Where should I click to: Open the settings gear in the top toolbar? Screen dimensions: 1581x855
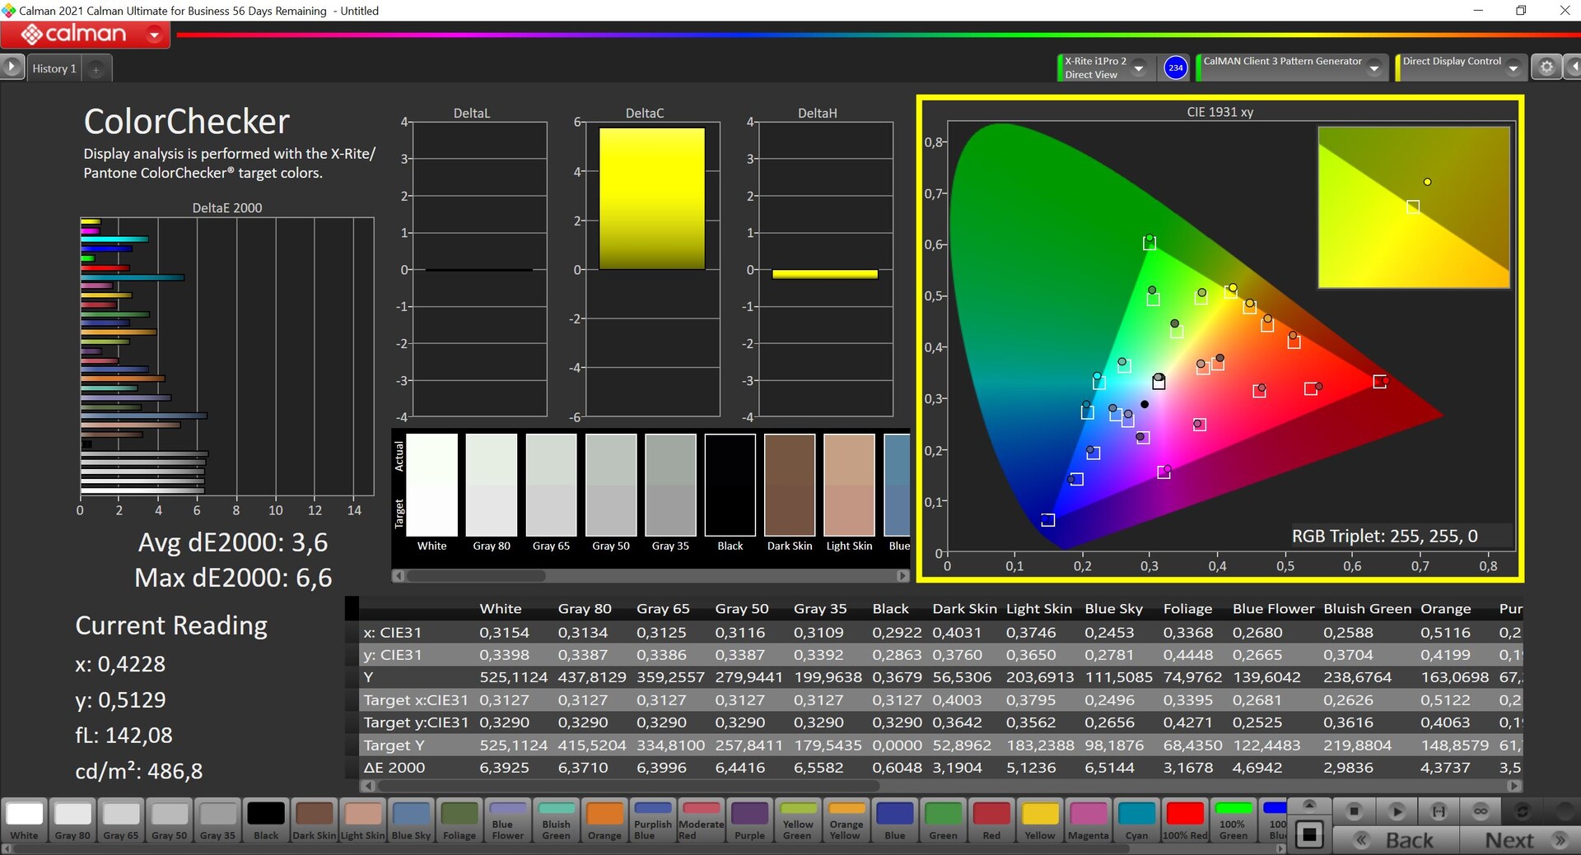pos(1546,67)
